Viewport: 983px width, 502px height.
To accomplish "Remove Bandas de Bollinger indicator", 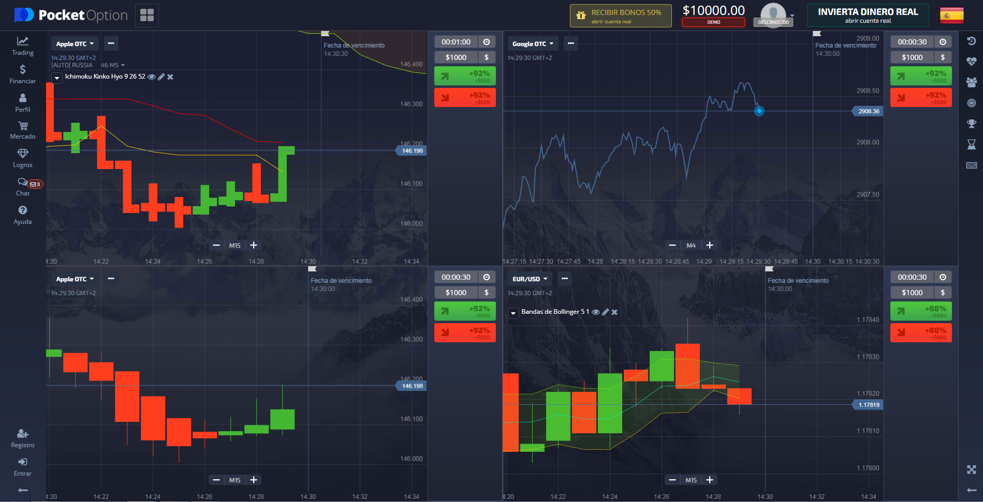I will [614, 312].
